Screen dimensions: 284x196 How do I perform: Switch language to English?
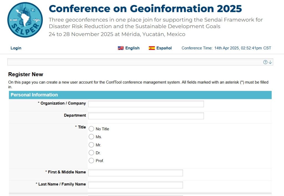132,48
